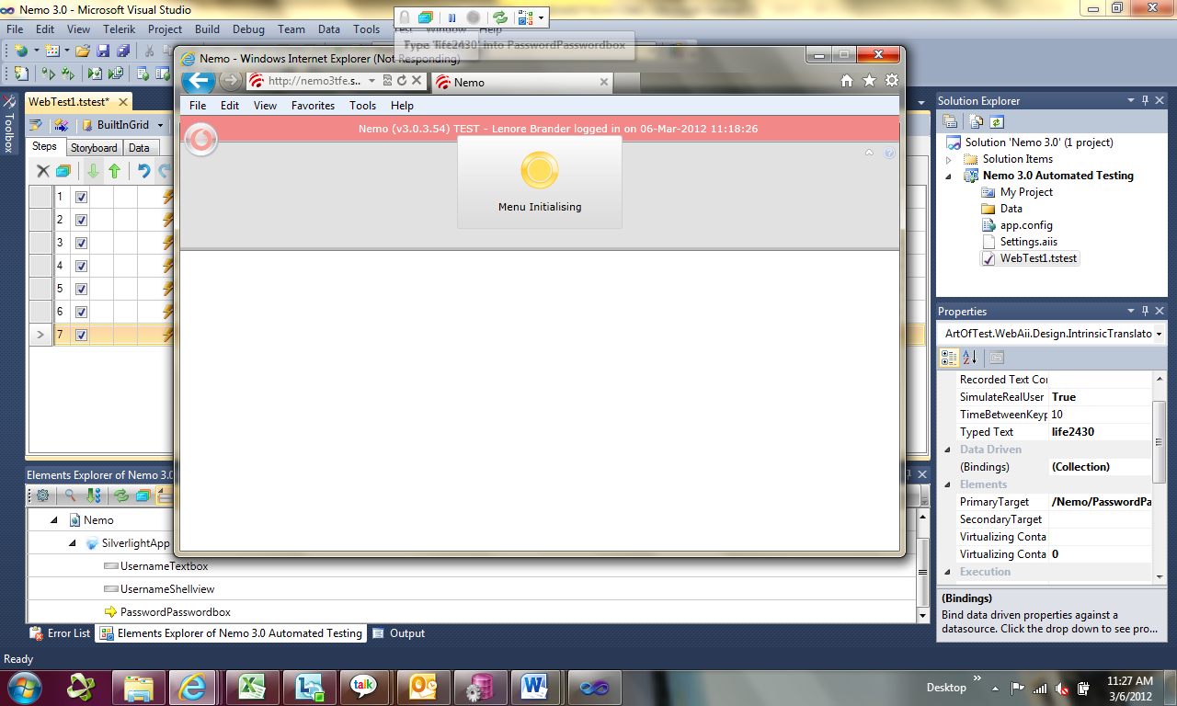Click the windows icon in the floating recording toolbar
The image size is (1177, 706).
tap(425, 17)
